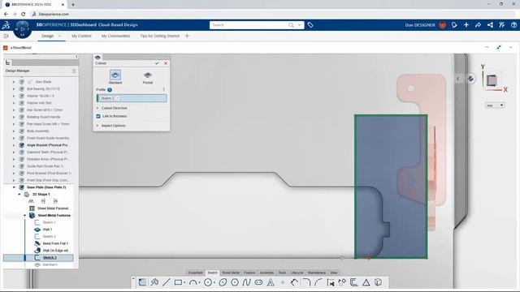Toggle the Link to thickness checkbox
The height and width of the screenshot is (292, 520).
98,116
